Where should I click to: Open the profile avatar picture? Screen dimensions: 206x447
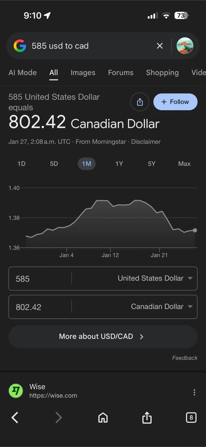pos(185,46)
